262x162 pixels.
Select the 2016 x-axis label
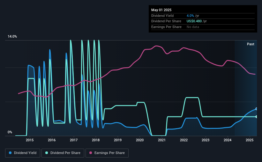pyautogui.click(x=52, y=140)
